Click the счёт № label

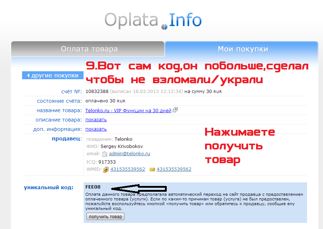(x=72, y=92)
